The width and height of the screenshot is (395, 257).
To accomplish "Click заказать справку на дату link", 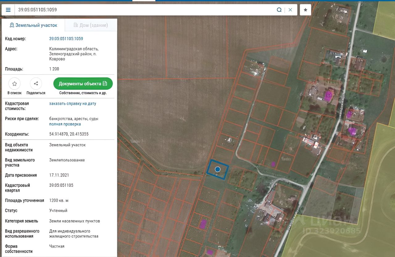I will click(73, 104).
